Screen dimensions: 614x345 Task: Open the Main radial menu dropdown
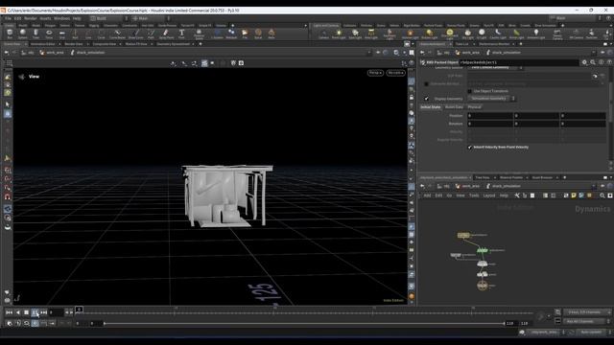pyautogui.click(x=151, y=18)
